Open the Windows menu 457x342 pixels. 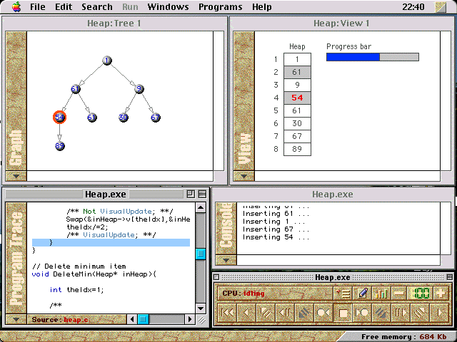(x=168, y=7)
